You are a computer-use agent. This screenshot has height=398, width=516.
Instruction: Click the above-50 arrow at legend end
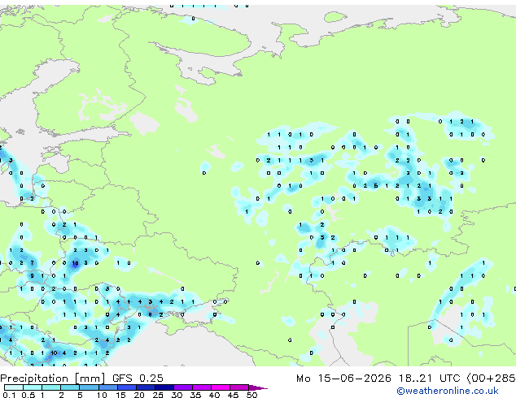click(258, 387)
